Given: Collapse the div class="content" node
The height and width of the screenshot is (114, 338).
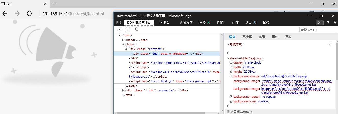Looking at the screenshot, I should click(126, 49).
